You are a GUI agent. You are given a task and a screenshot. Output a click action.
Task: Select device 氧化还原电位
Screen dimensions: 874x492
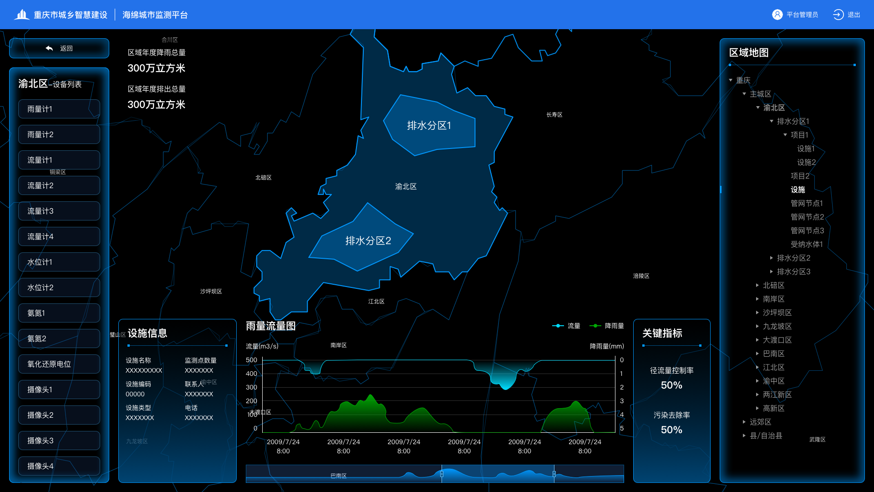(59, 364)
